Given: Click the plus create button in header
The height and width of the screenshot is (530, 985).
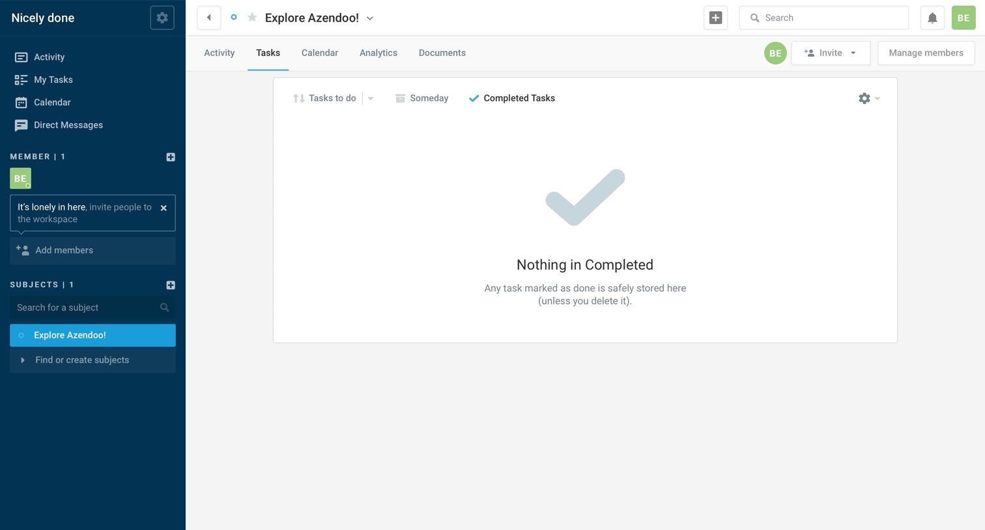Looking at the screenshot, I should point(715,18).
